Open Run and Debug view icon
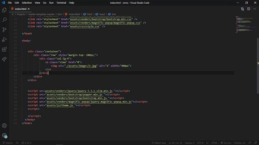 coord(4,39)
